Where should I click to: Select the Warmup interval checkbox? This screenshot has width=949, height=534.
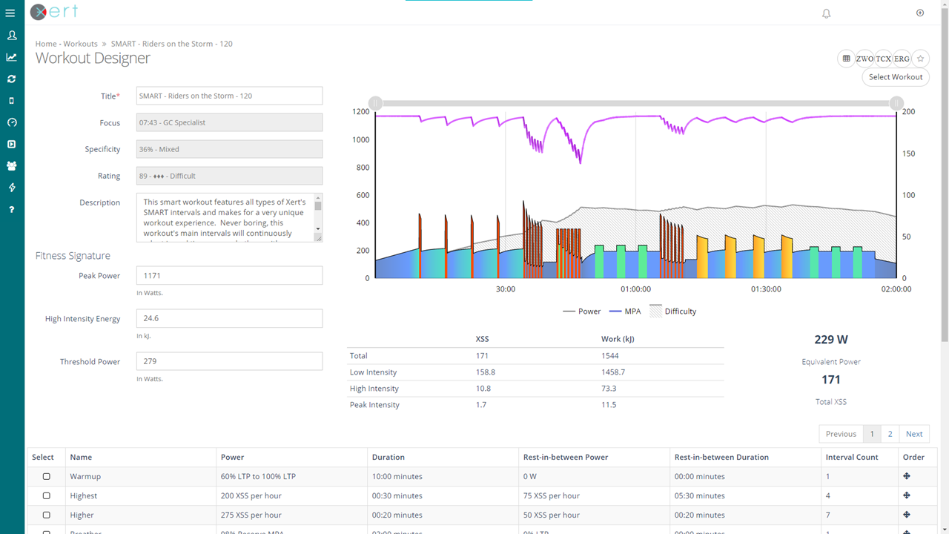46,477
